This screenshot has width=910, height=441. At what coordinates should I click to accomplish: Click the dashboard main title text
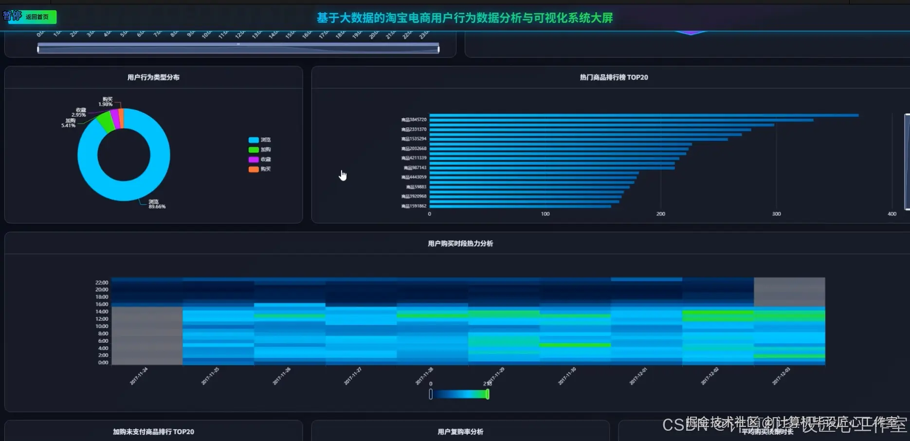point(465,18)
